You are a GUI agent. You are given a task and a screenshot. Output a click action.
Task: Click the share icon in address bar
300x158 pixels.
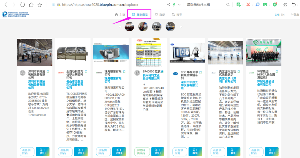coord(169,5)
